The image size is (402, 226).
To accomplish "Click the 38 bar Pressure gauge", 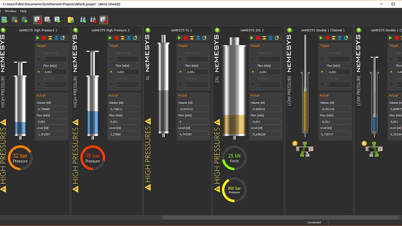I will (x=93, y=158).
